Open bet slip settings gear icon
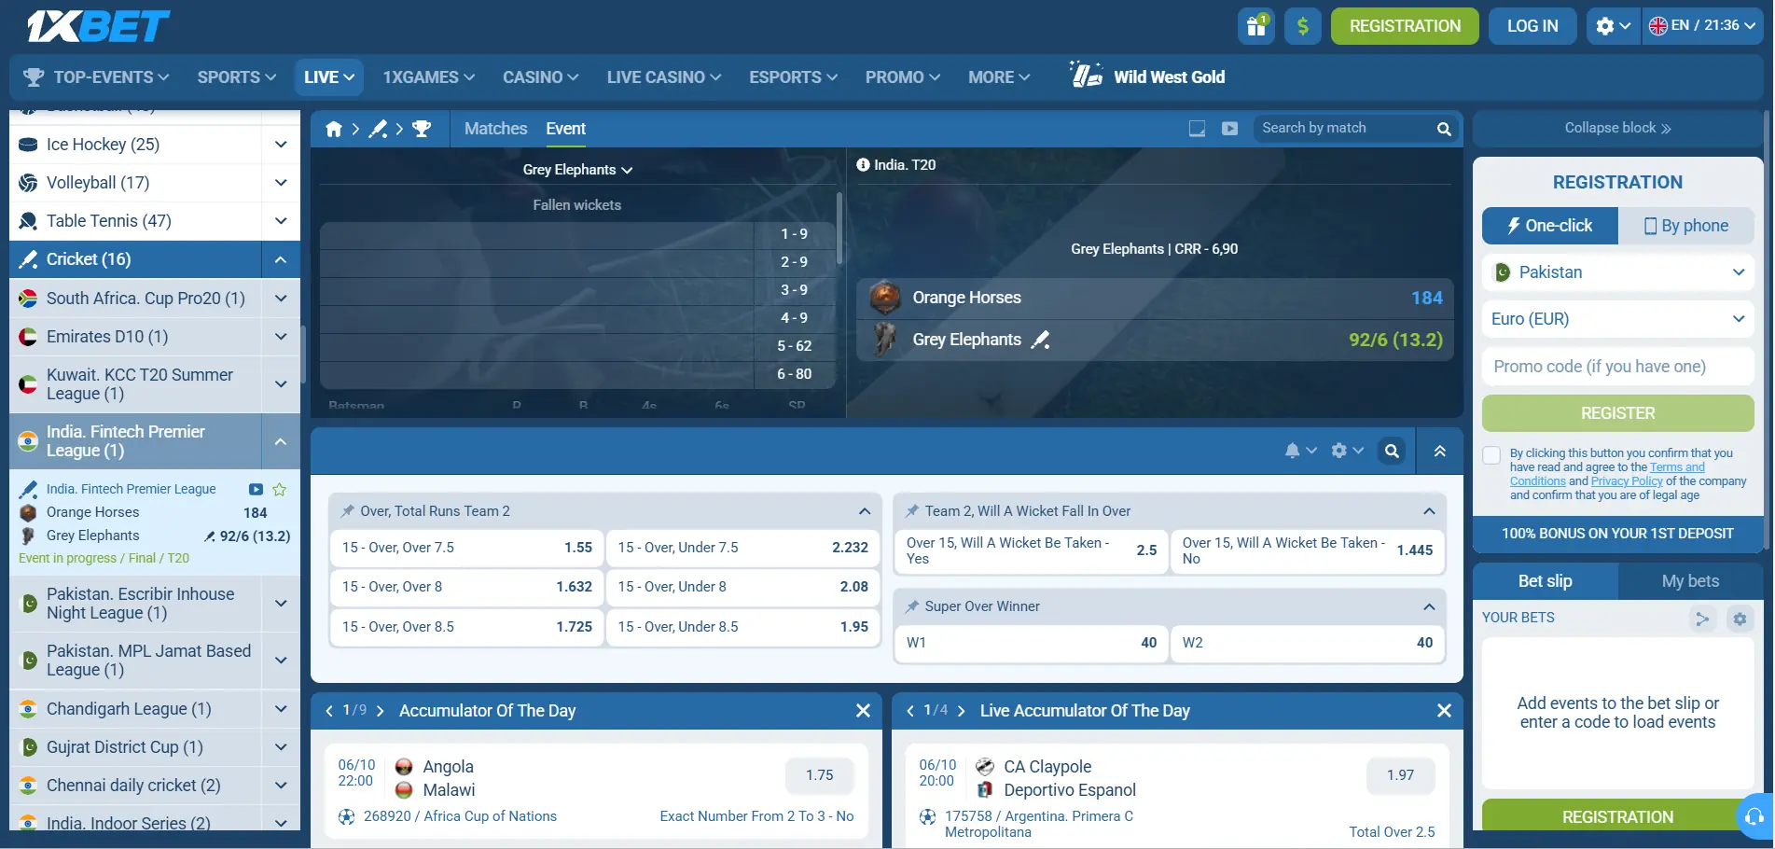 tap(1740, 619)
